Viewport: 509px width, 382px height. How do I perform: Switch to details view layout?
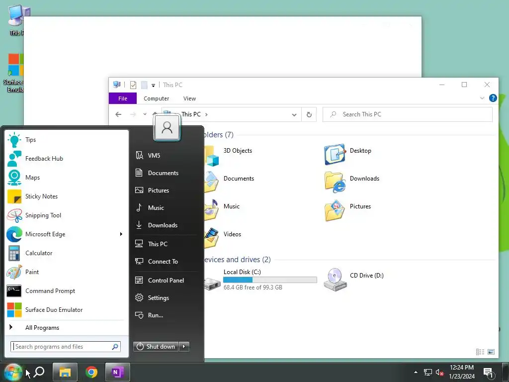480,352
